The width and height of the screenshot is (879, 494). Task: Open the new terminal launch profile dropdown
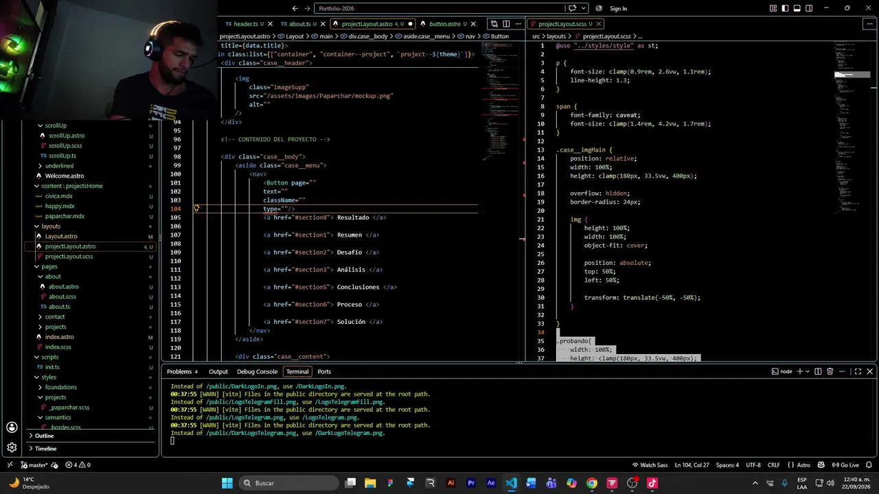point(808,371)
